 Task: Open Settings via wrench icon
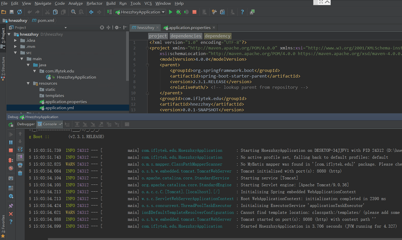[x=214, y=12]
